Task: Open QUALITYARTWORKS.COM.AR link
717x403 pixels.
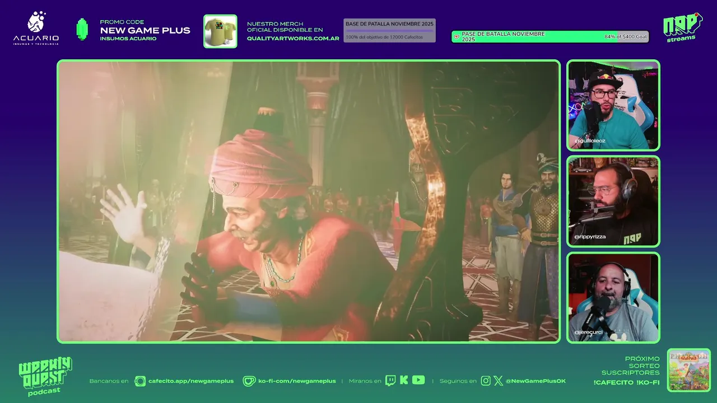Action: [293, 39]
